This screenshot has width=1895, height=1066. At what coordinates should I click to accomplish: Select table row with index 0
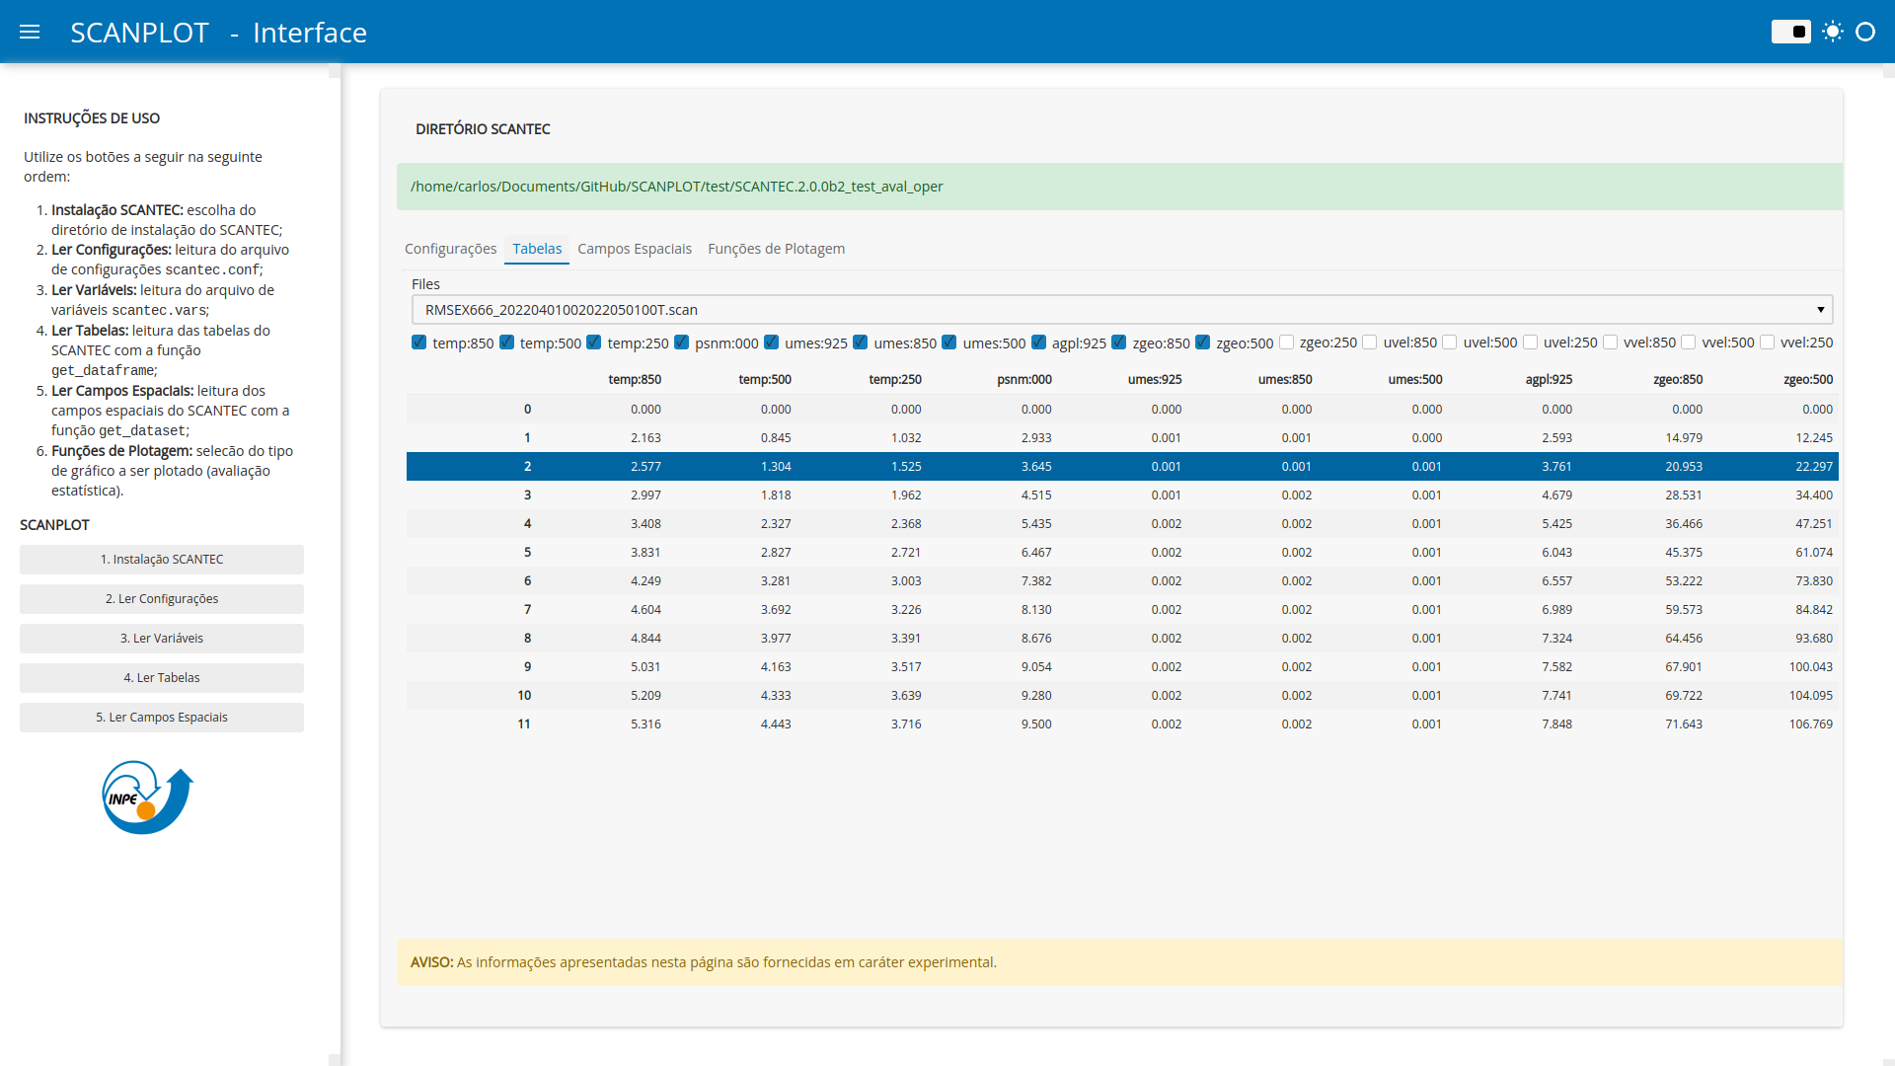(1122, 410)
